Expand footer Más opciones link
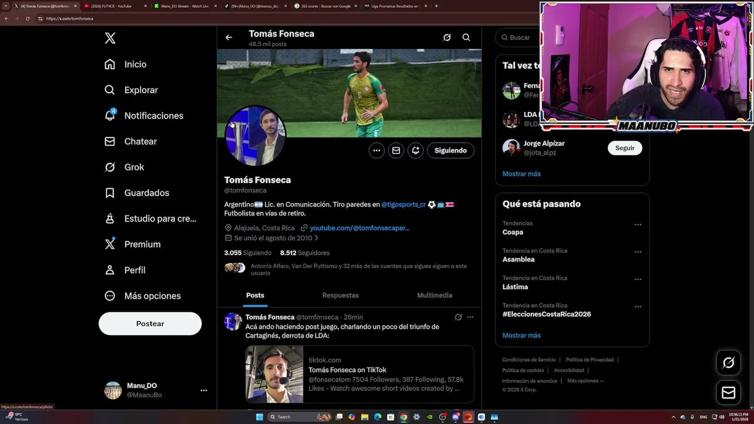This screenshot has width=754, height=424. (585, 381)
